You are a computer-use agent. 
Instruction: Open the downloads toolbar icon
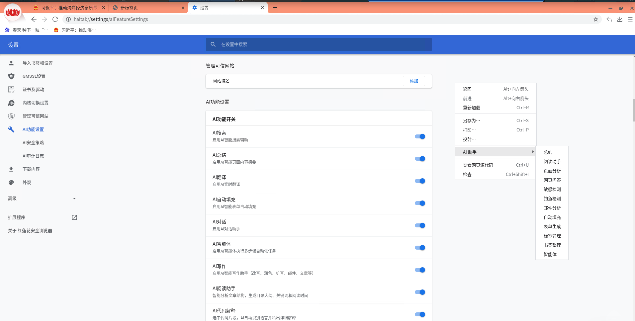point(619,19)
